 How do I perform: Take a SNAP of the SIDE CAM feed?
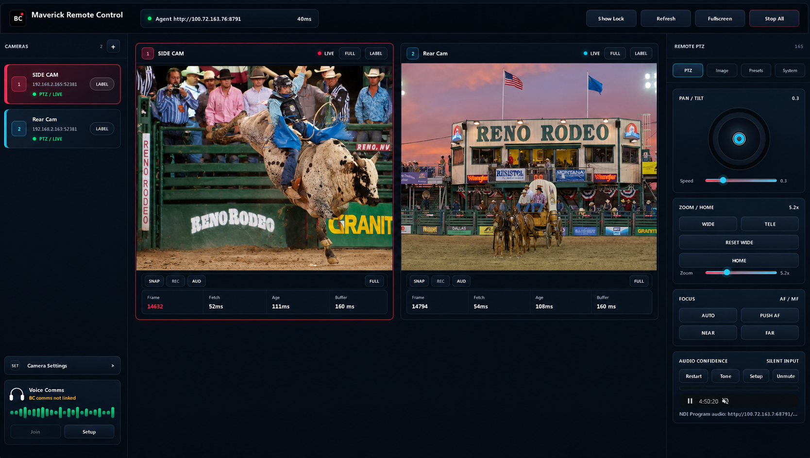154,281
